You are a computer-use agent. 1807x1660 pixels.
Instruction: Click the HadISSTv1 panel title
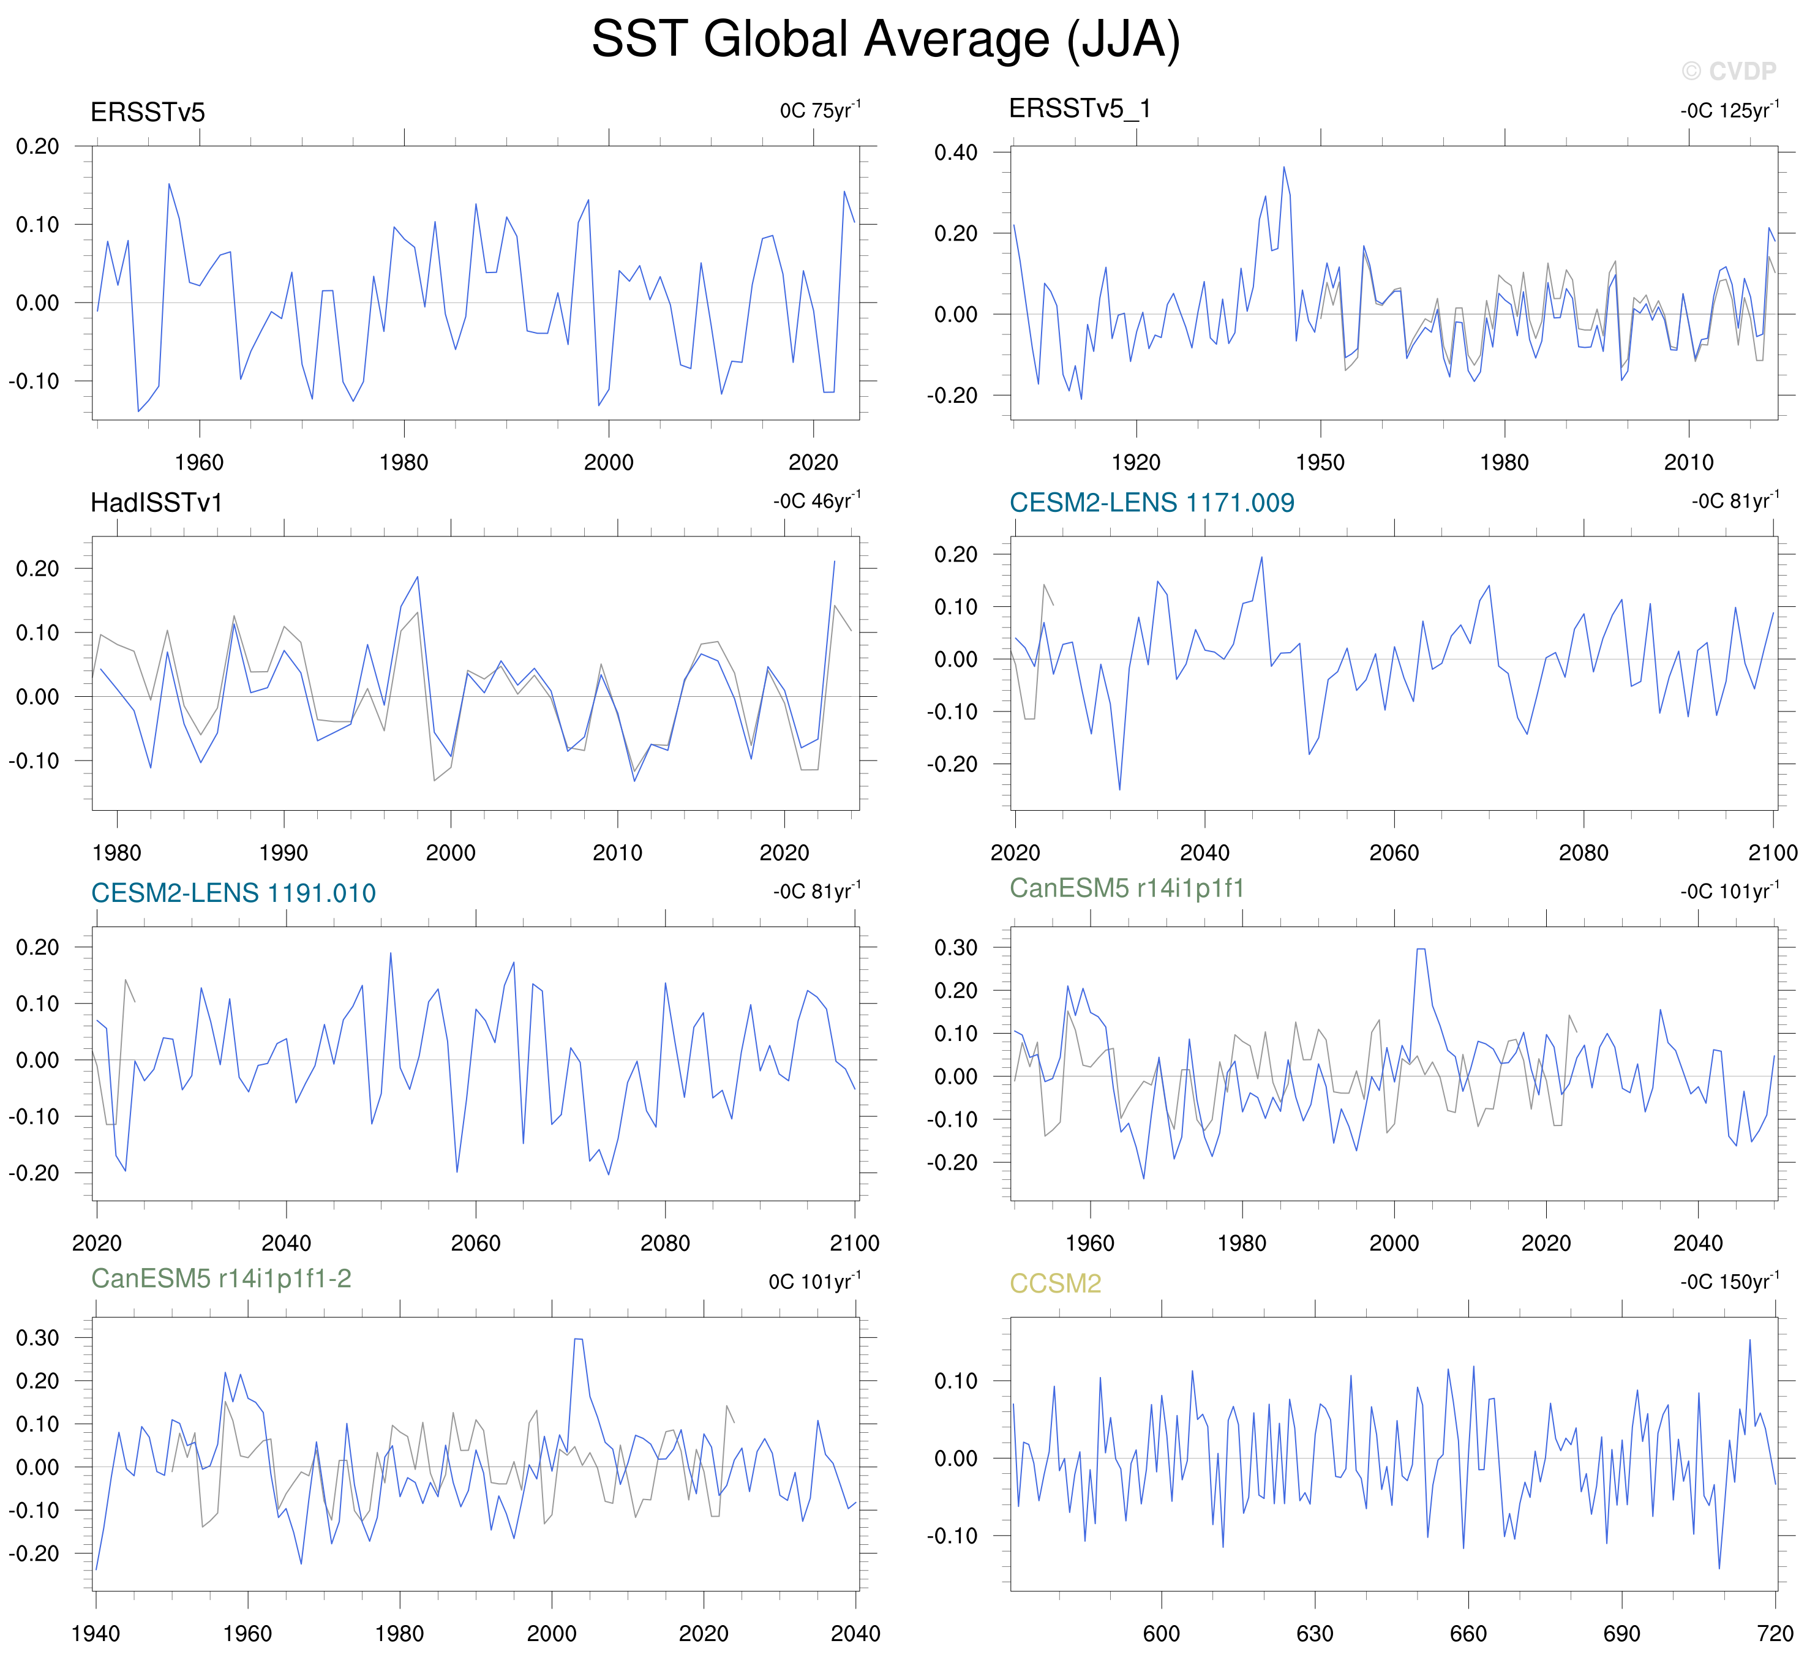[x=156, y=503]
